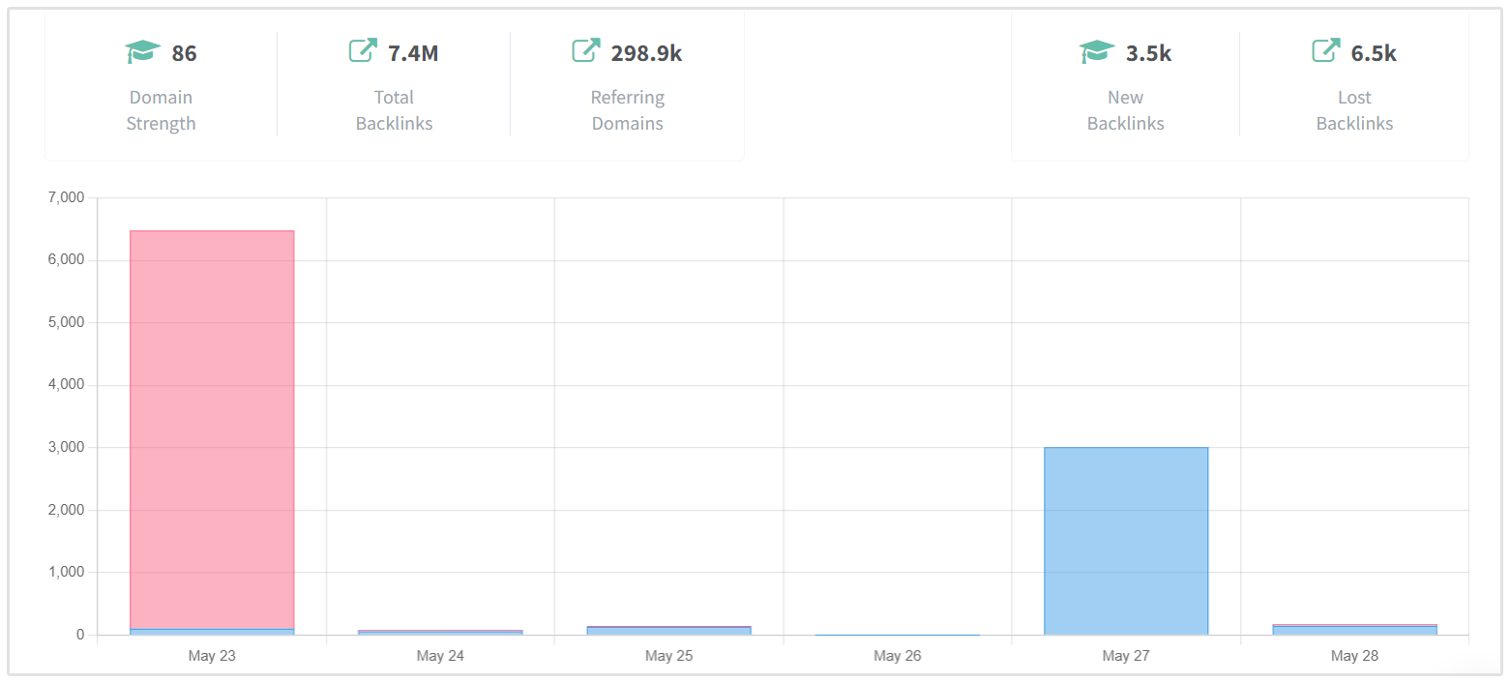Click the Domain Strength label text
This screenshot has width=1510, height=683.
pyautogui.click(x=161, y=110)
